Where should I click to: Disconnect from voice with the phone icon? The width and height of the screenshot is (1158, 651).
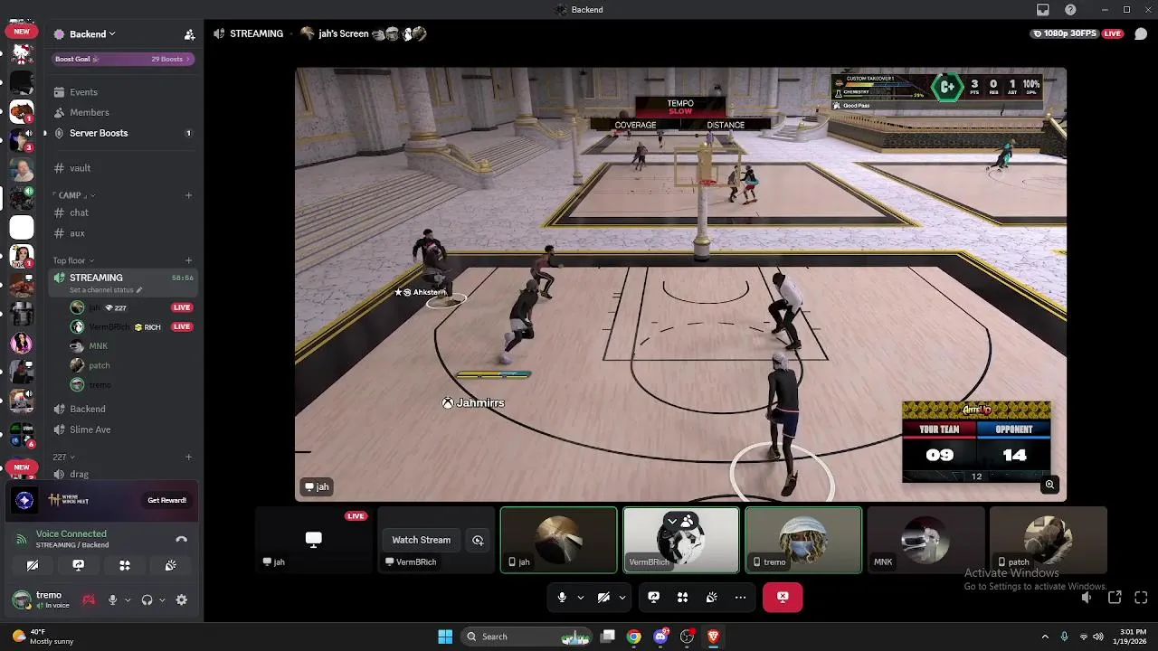(181, 539)
